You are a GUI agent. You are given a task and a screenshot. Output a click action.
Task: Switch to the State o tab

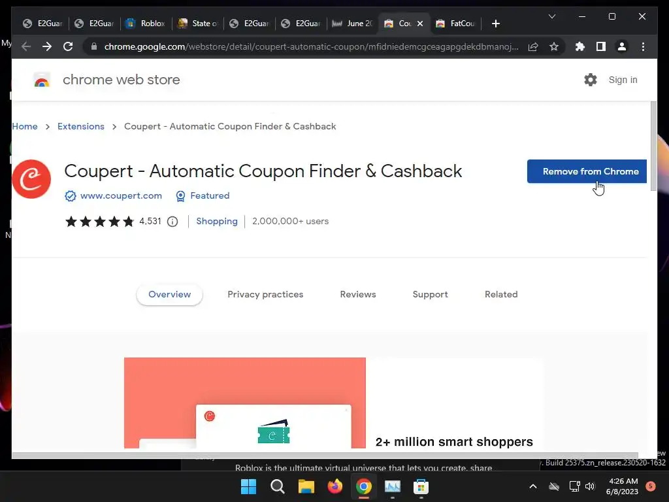[x=197, y=24]
